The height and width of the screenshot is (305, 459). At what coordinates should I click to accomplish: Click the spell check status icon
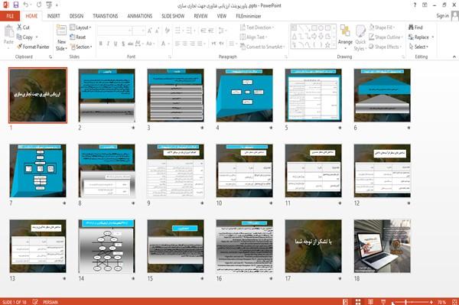click(x=35, y=302)
